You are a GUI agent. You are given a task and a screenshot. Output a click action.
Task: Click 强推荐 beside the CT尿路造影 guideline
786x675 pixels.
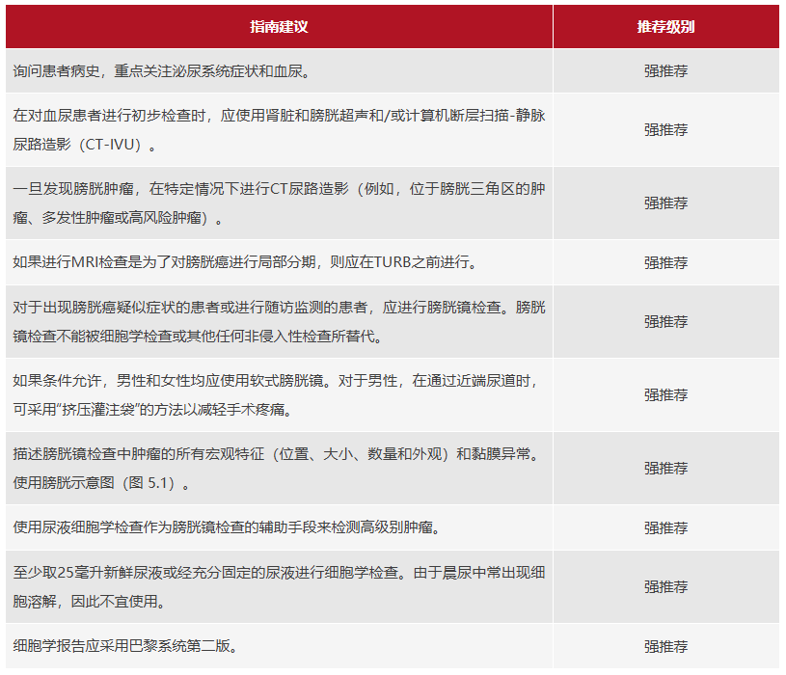pyautogui.click(x=665, y=203)
